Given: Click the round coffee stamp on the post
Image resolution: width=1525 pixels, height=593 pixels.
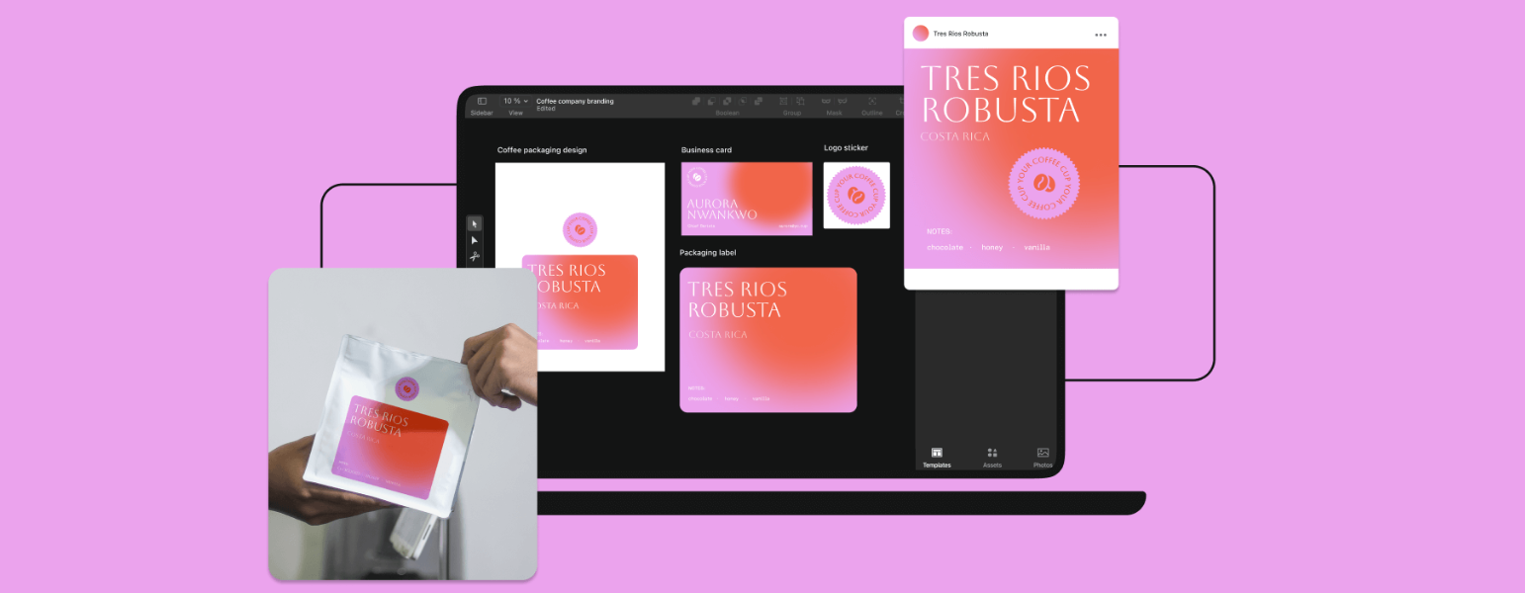Looking at the screenshot, I should pos(1044,183).
